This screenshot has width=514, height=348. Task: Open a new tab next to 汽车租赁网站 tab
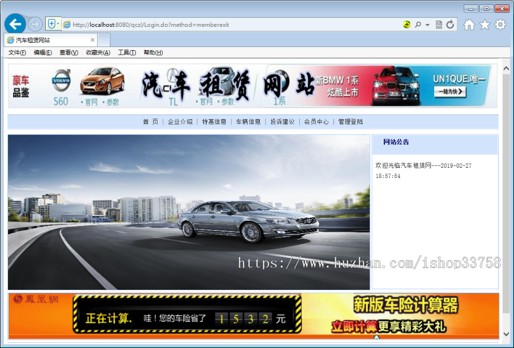tap(103, 40)
